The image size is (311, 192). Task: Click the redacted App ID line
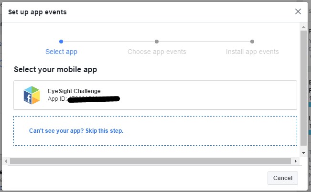(84, 98)
